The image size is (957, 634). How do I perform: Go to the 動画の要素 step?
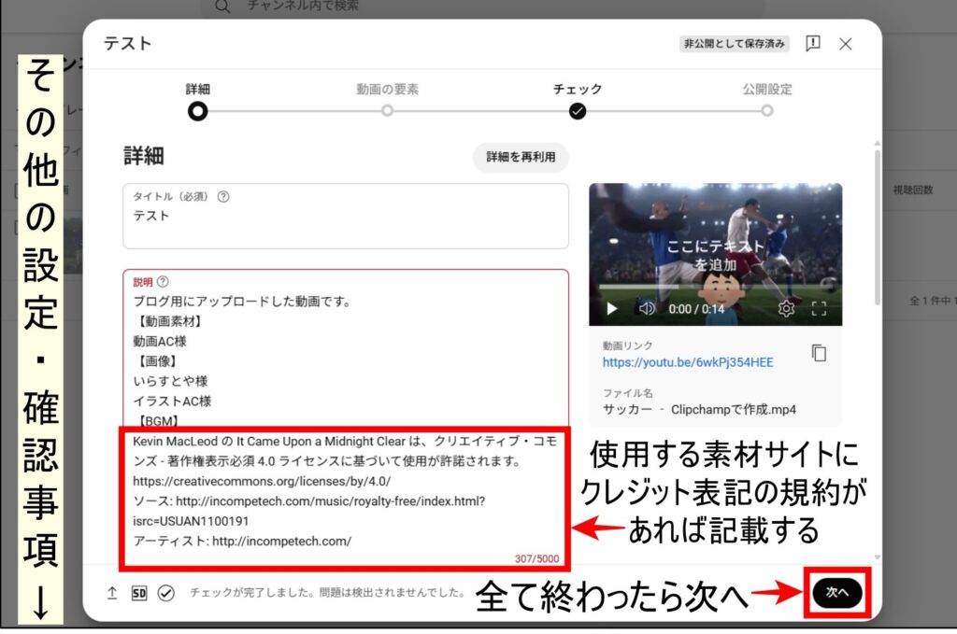(387, 111)
